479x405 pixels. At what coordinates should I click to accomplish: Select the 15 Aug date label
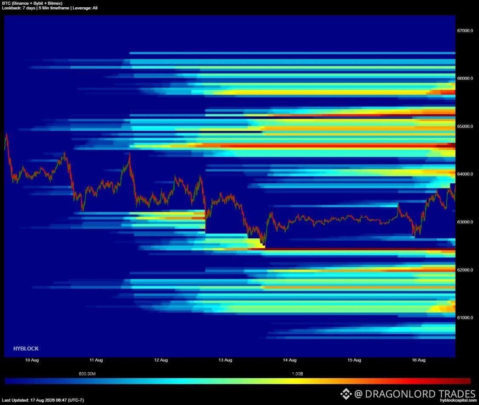coord(354,360)
